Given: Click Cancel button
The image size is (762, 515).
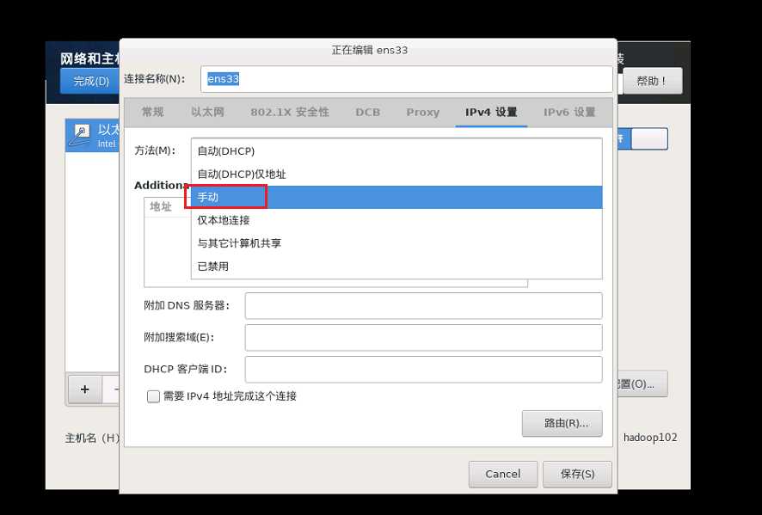Looking at the screenshot, I should (x=503, y=475).
